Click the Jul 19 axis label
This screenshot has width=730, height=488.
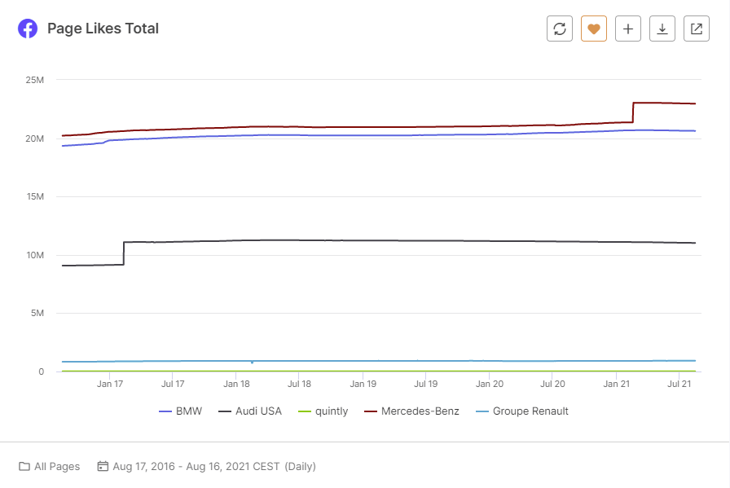(426, 384)
